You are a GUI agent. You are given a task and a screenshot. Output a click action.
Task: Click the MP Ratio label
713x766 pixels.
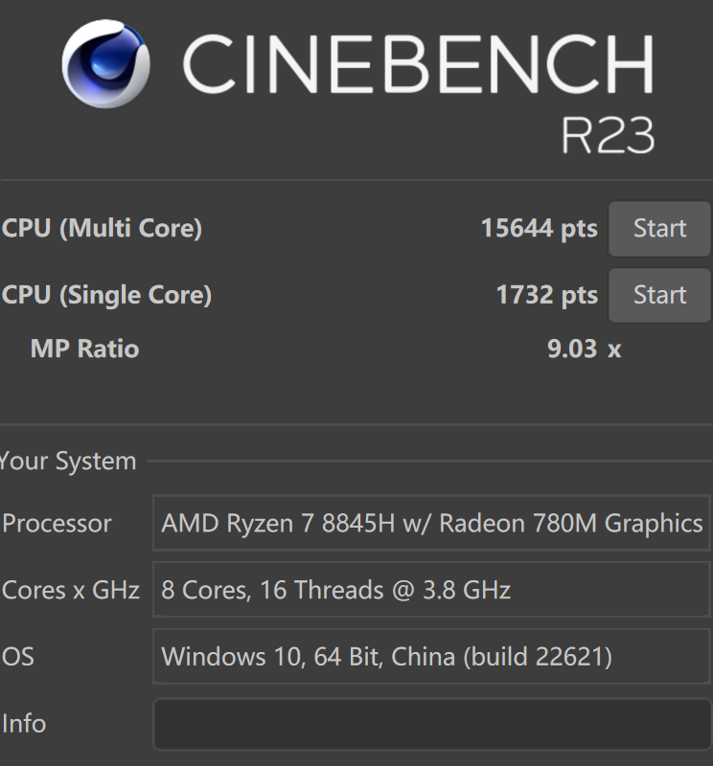[x=84, y=349]
